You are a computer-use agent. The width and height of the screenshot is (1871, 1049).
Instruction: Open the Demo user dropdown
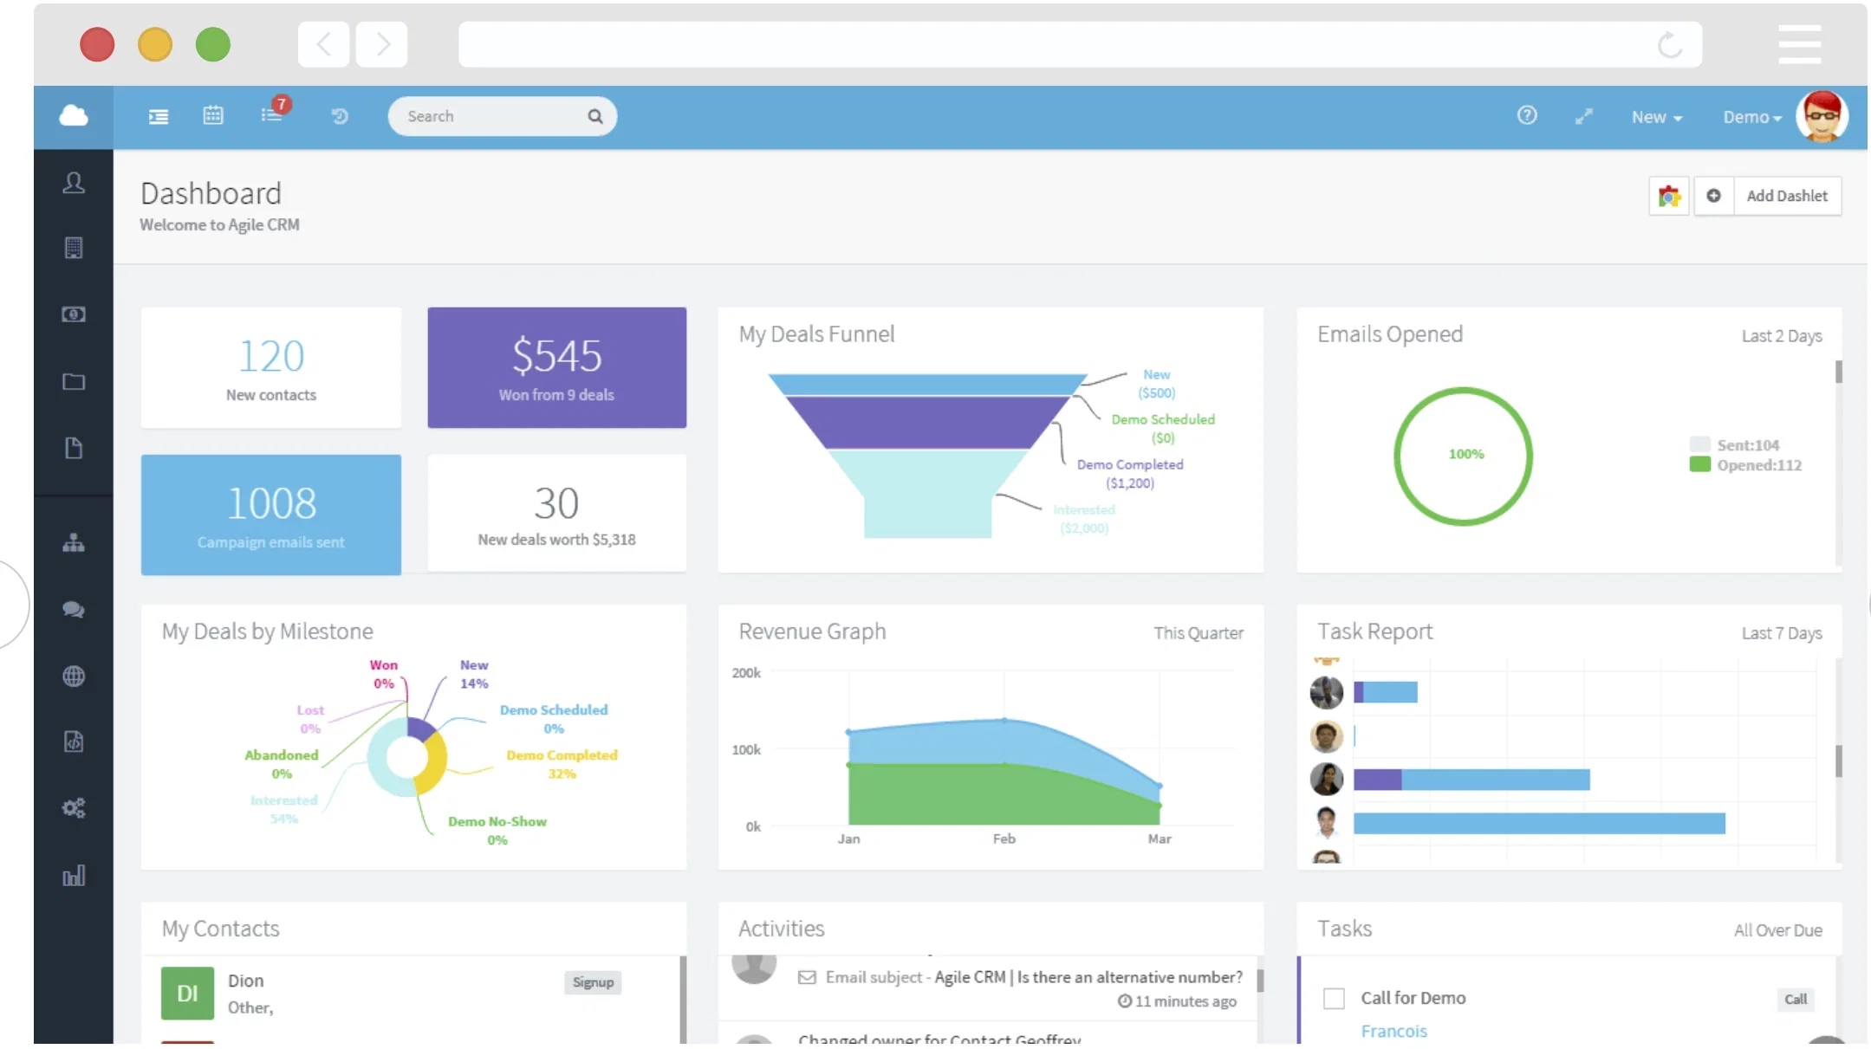point(1751,117)
